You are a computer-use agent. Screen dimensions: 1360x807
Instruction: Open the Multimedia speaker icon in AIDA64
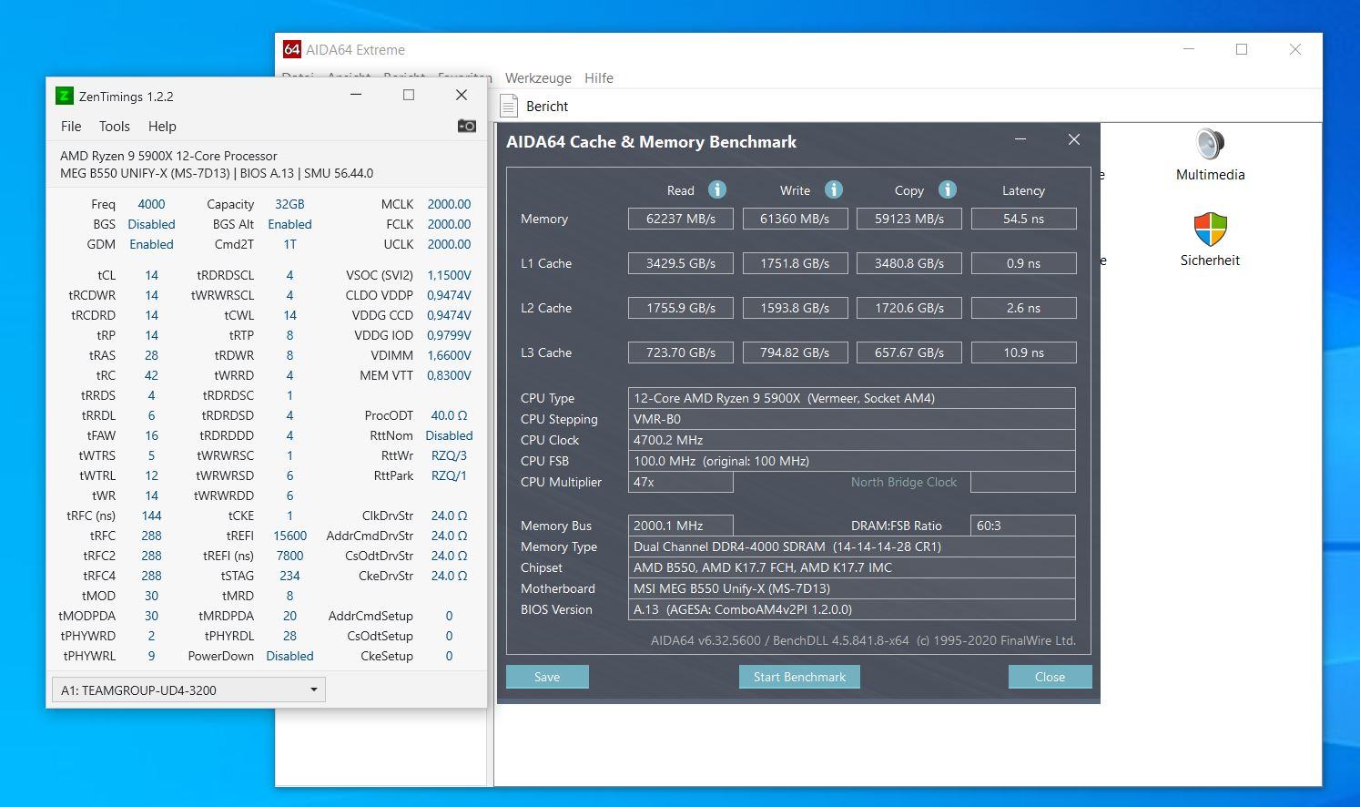1210,144
